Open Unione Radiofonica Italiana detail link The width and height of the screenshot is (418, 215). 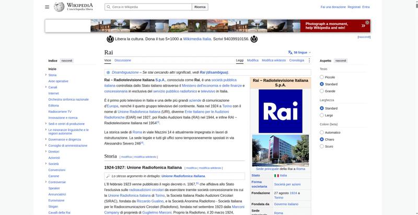(183, 176)
